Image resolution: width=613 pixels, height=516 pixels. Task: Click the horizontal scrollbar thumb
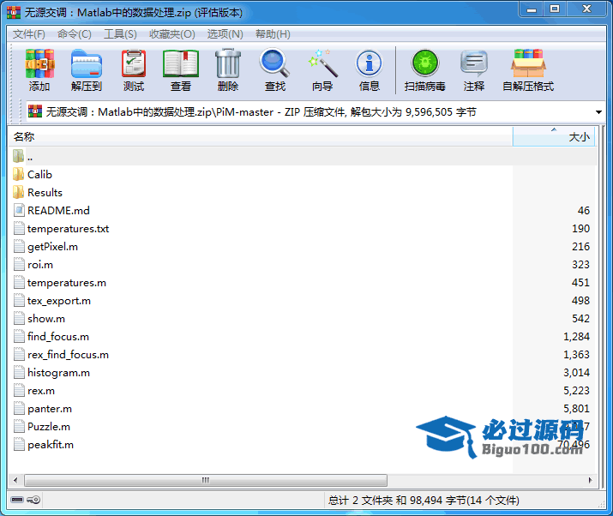point(206,480)
